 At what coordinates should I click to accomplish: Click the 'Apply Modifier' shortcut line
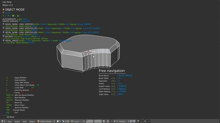[x=16, y=78]
